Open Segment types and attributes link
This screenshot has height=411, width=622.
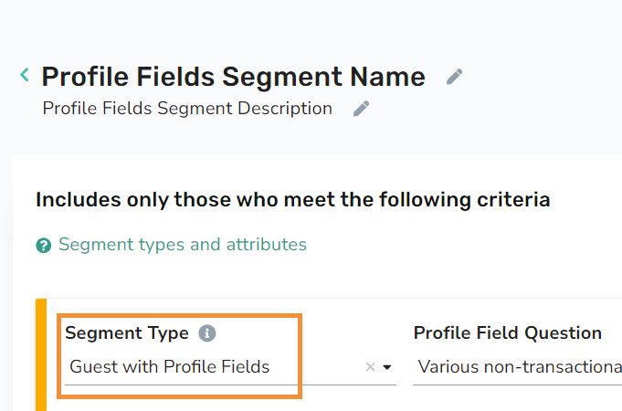[x=183, y=245]
